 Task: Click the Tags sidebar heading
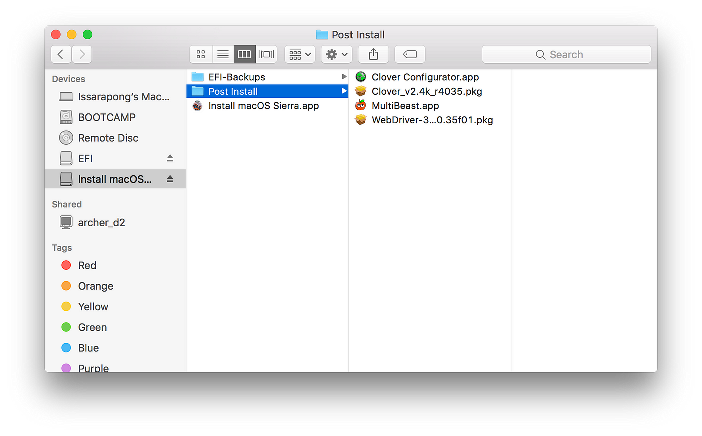(62, 248)
